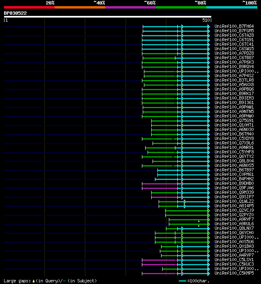
Task: Select the UniRef100_C5KMP5 label
Action: (234, 273)
